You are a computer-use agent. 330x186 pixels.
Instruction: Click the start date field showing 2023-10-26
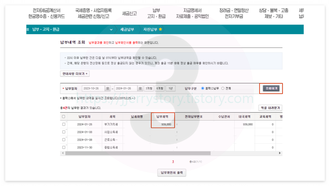tap(93, 89)
